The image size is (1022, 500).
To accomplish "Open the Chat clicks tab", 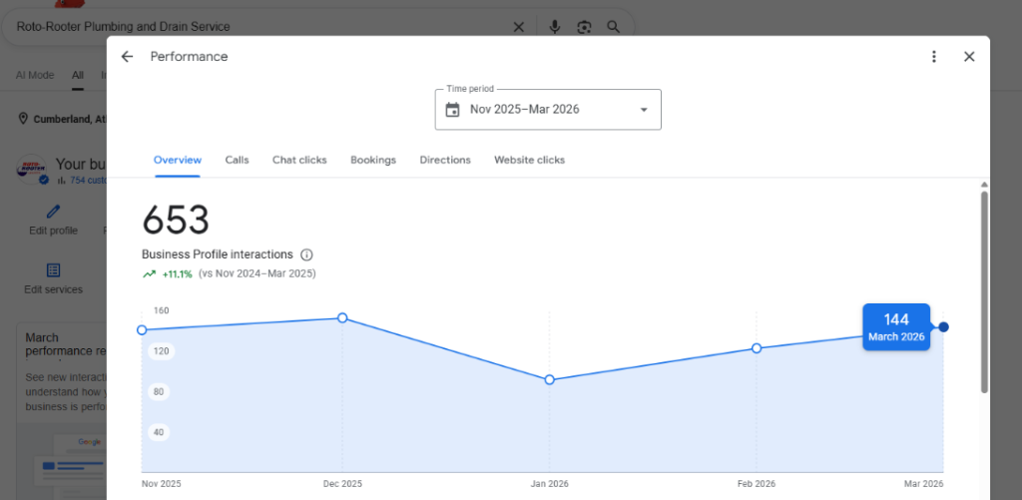I will point(299,160).
